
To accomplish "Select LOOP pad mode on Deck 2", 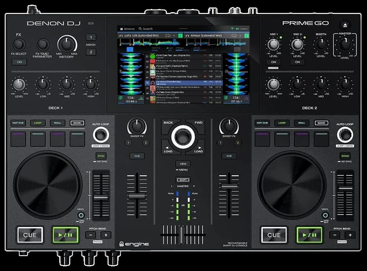I will (282, 123).
